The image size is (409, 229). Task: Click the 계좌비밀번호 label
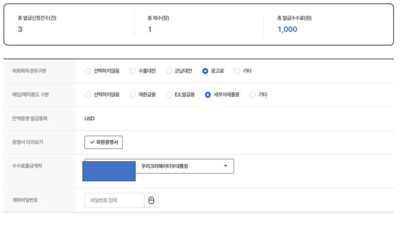[x=25, y=200]
